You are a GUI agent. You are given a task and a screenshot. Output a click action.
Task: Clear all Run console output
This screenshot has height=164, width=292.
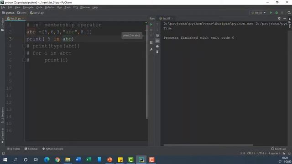tap(157, 52)
